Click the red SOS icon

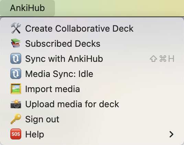[16, 134]
